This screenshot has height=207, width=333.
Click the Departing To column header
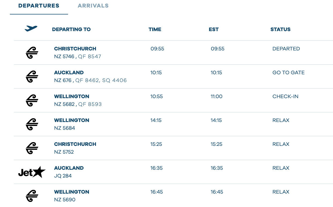coord(71,29)
